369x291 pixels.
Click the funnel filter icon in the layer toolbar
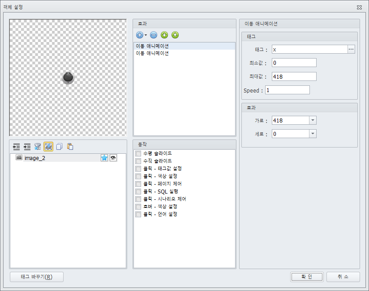[37, 146]
